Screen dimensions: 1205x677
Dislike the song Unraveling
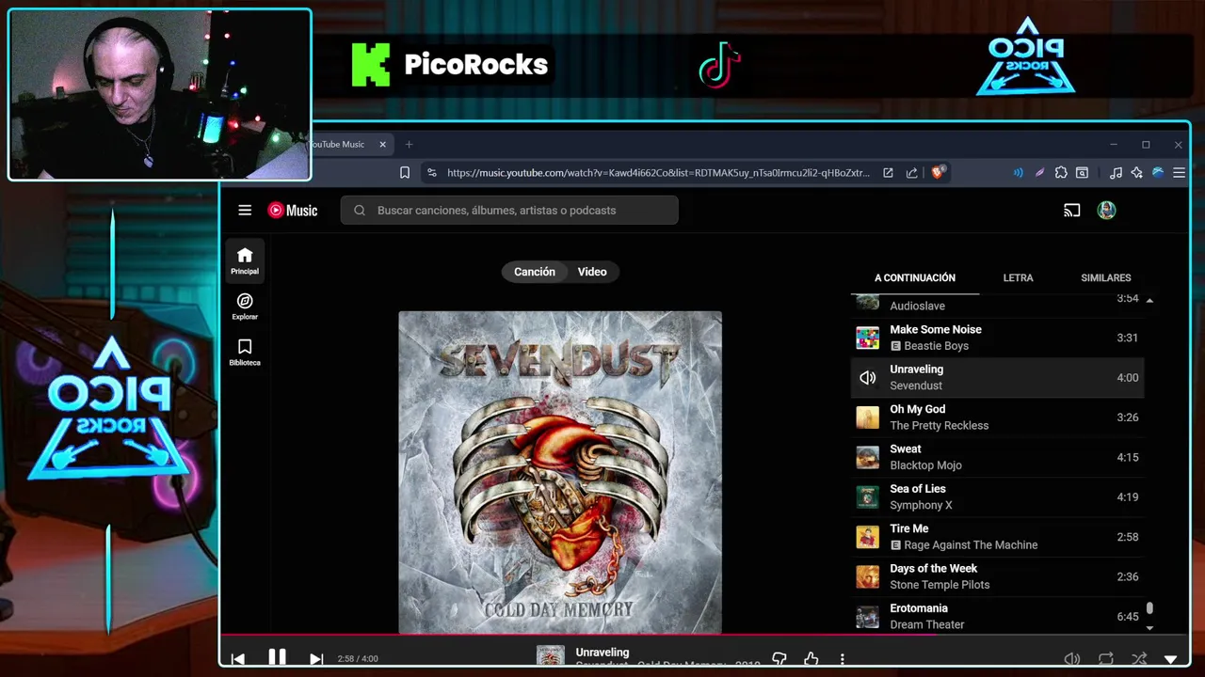point(779,659)
